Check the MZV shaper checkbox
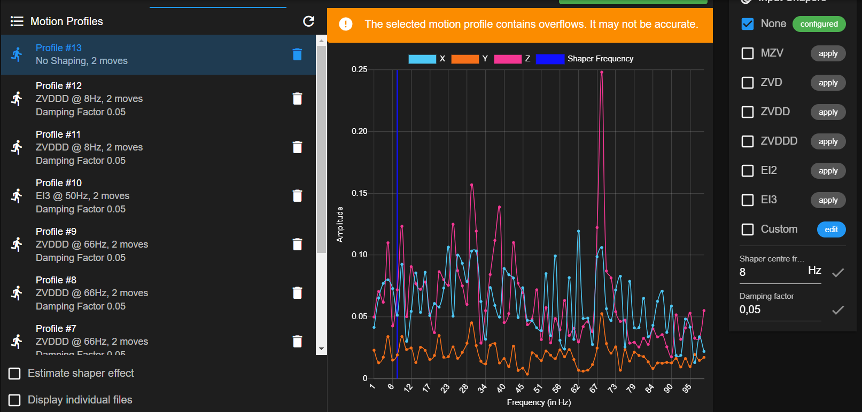Screen dimensions: 862x412 748,53
